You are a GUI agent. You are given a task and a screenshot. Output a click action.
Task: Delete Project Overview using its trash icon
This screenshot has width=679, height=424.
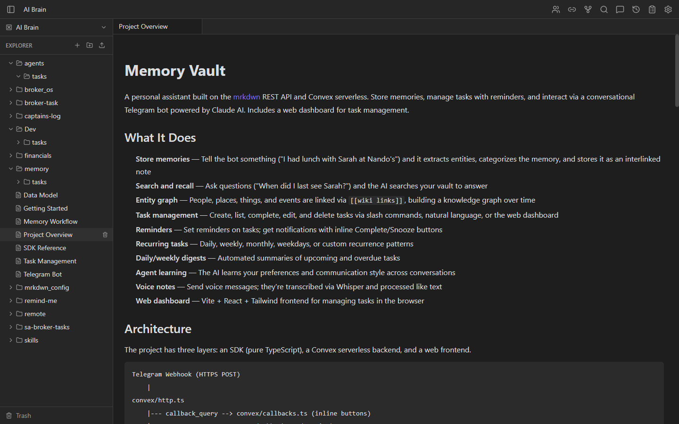pyautogui.click(x=105, y=234)
